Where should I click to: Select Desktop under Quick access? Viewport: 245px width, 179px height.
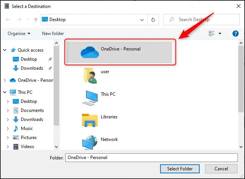click(29, 59)
